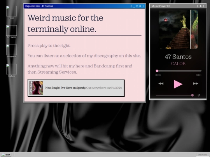
Task: Click the next album cover peeking at right
Action: coord(194,29)
